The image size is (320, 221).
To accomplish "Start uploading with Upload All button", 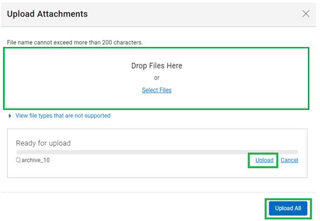I will pyautogui.click(x=288, y=208).
